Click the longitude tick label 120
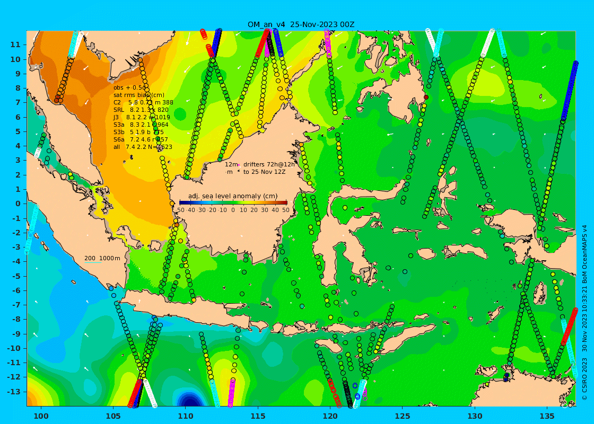 330,417
